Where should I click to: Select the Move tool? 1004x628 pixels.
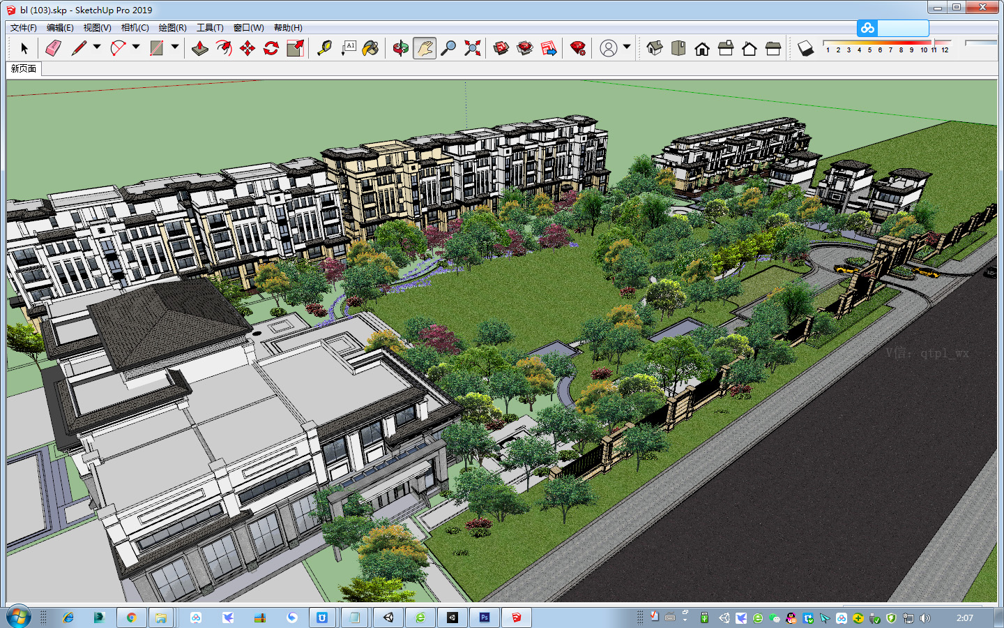click(x=248, y=48)
